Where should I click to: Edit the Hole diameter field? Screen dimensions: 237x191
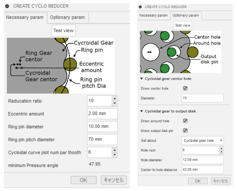(x=203, y=160)
